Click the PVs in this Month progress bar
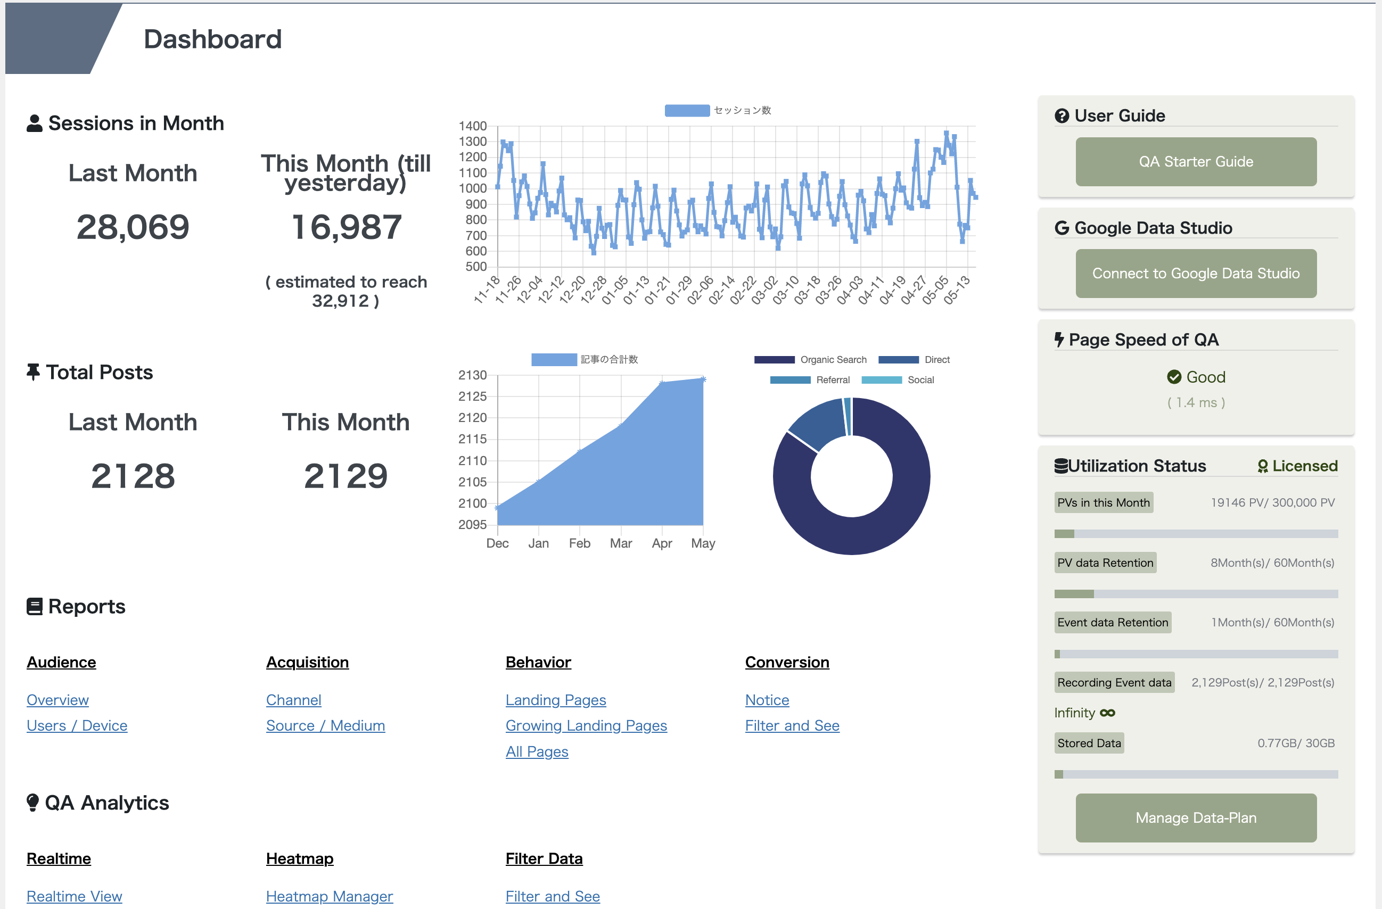1382x909 pixels. coord(1196,534)
